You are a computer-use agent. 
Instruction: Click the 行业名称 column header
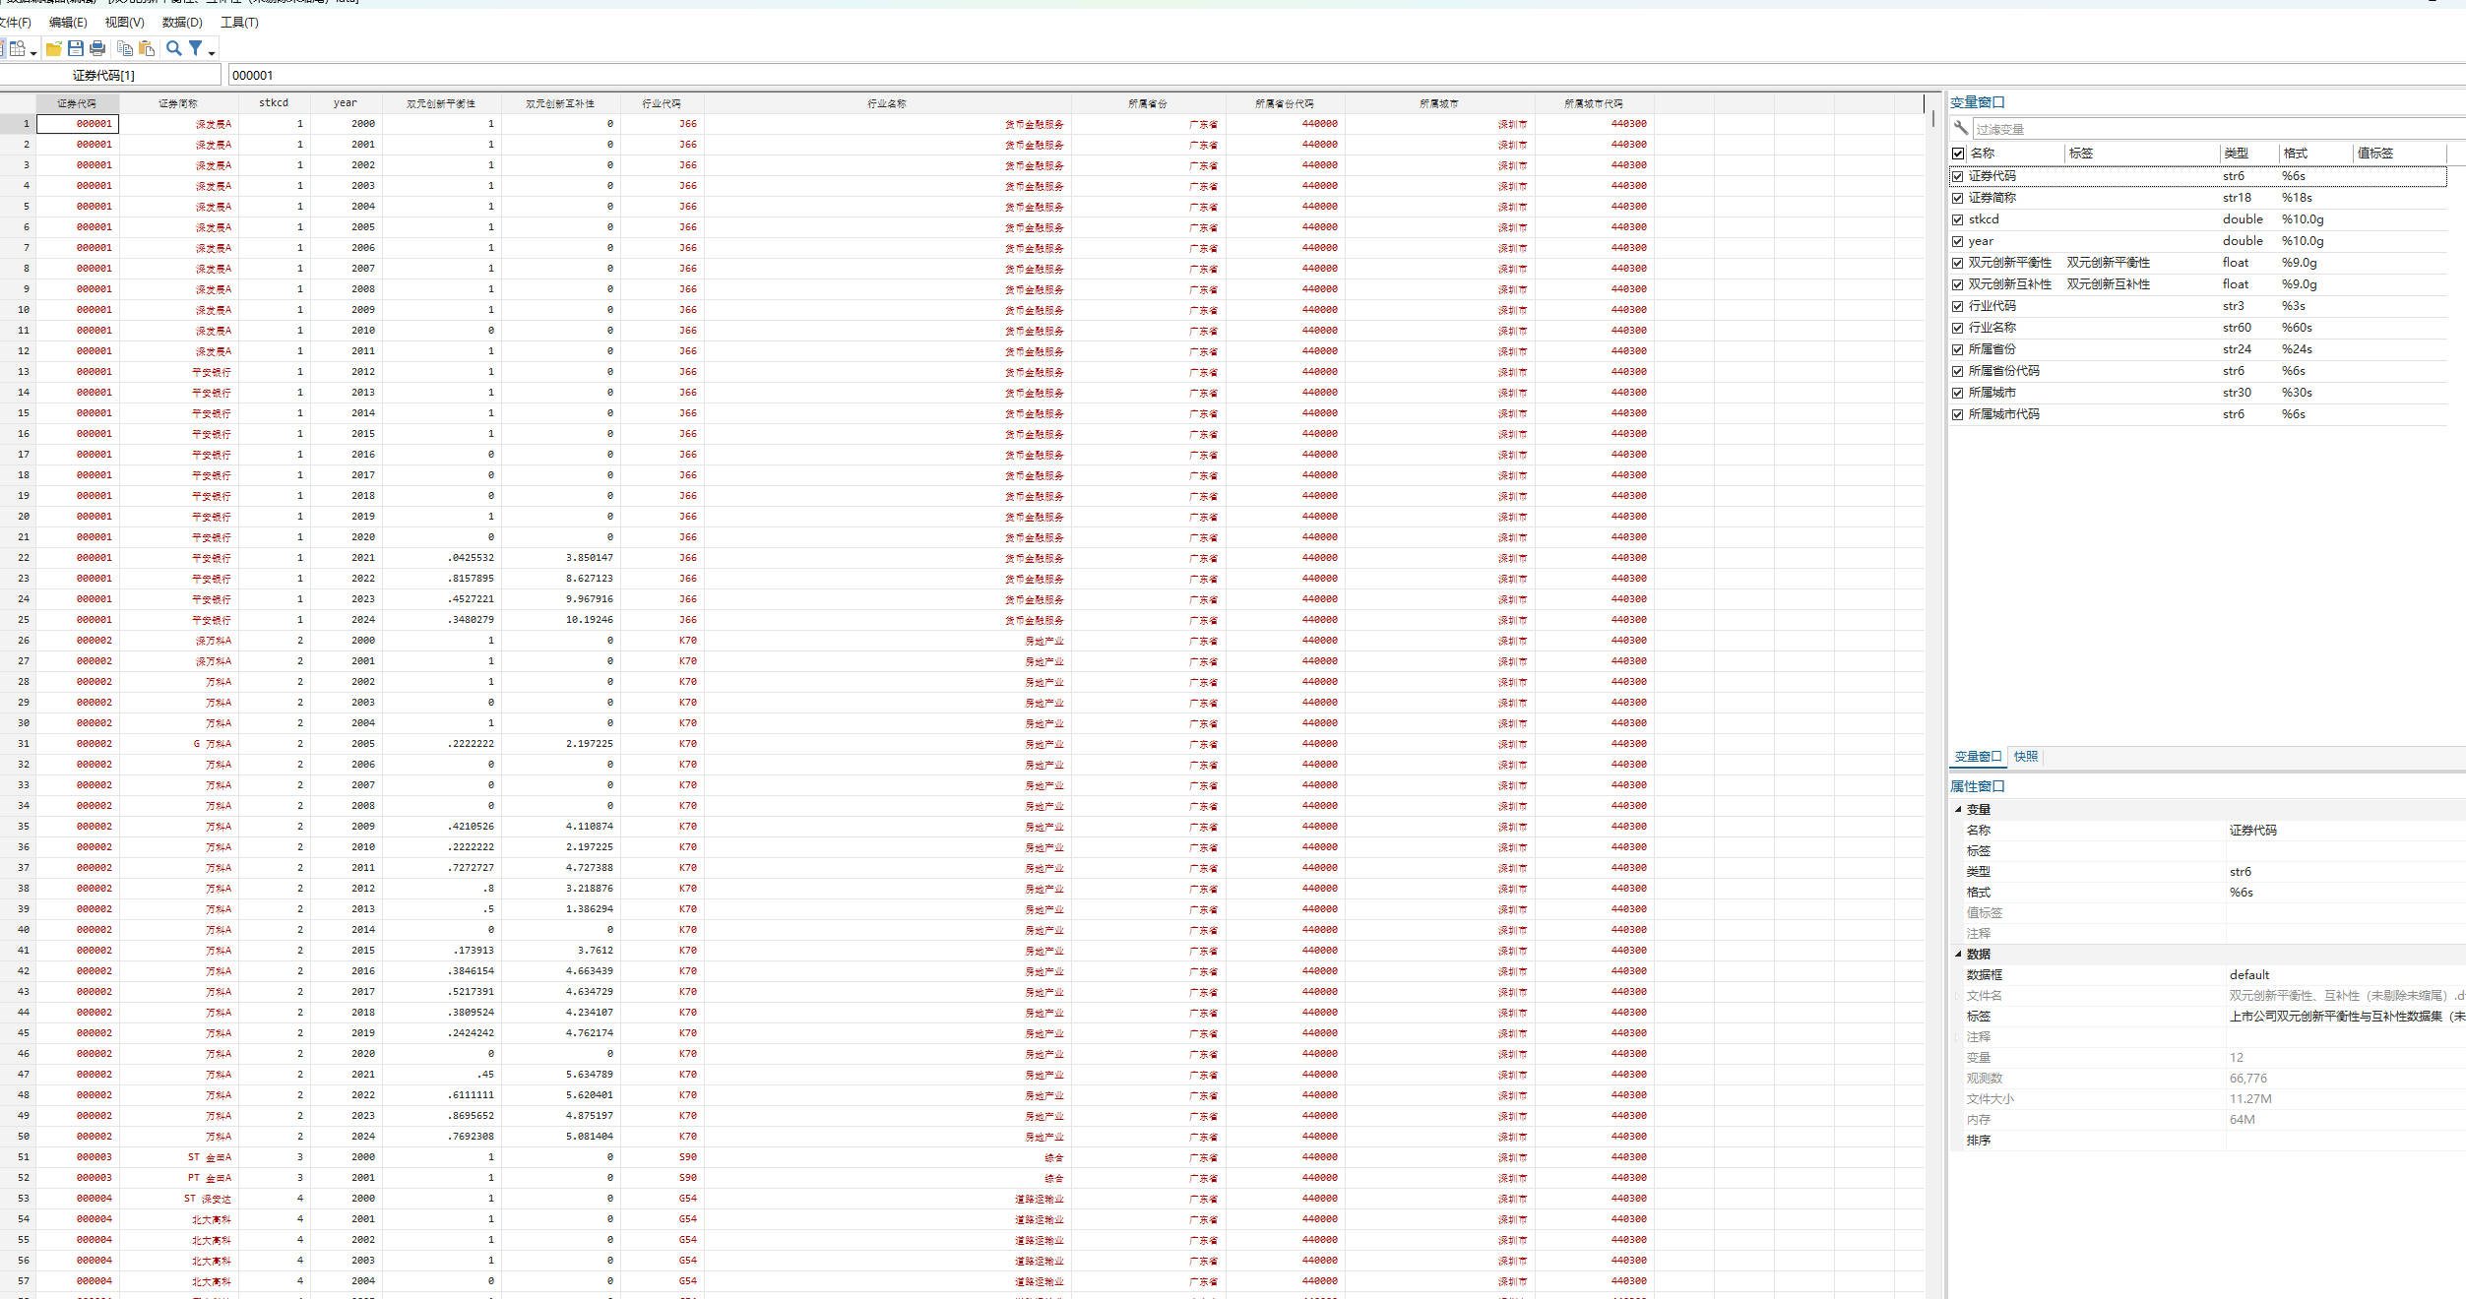[887, 103]
